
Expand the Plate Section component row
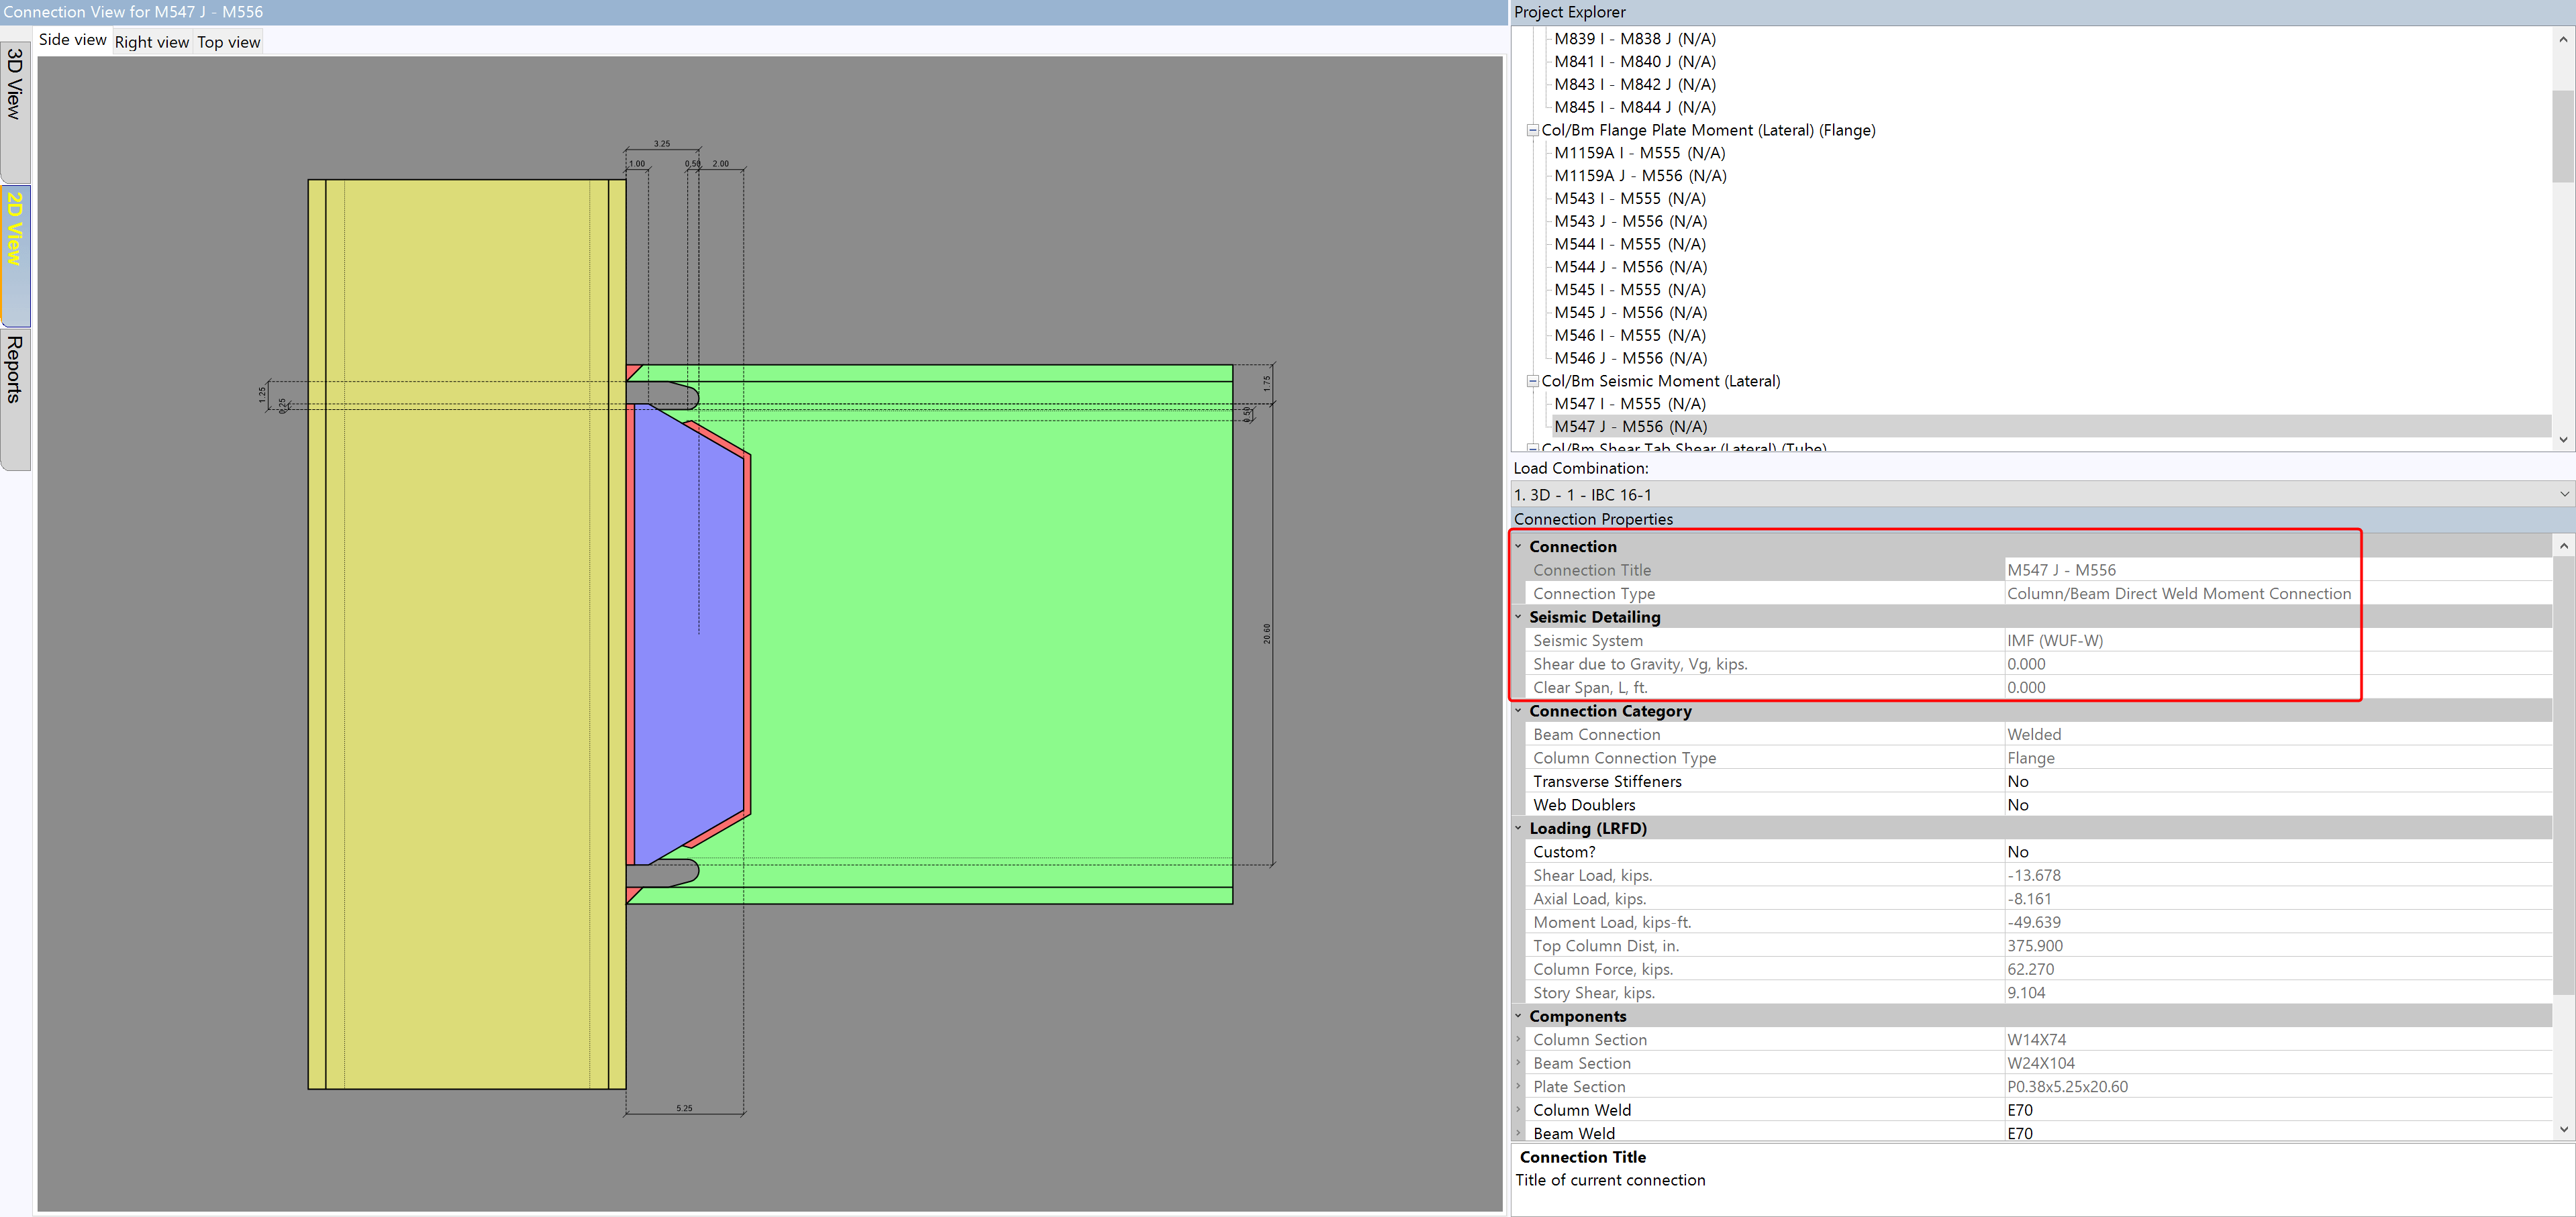click(1518, 1086)
